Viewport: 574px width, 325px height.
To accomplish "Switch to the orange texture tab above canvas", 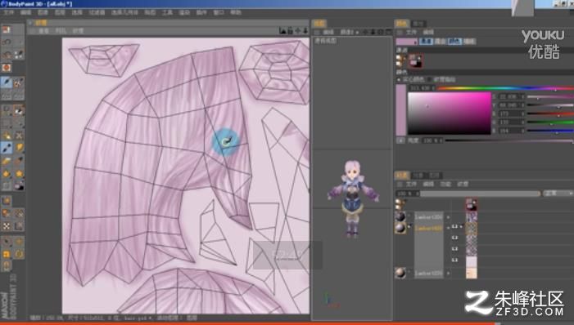I will [41, 23].
